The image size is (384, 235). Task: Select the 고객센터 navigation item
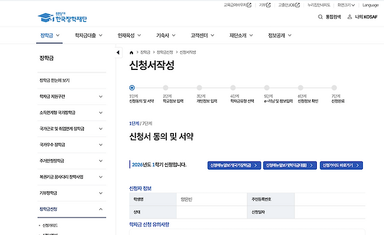pos(199,35)
